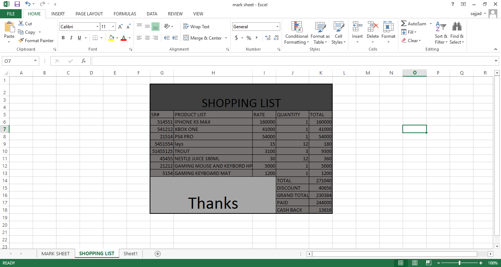Increase decimal places
Viewport: 501px width, 267px height.
click(x=267, y=38)
